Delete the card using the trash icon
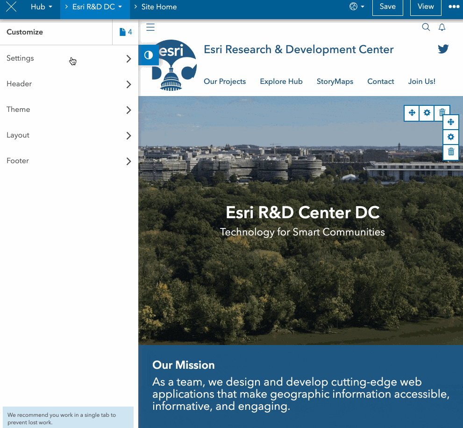 442,113
